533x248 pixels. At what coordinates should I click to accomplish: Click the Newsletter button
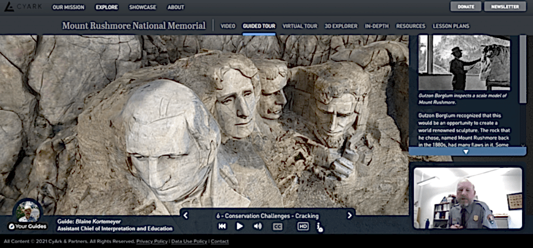(x=505, y=6)
